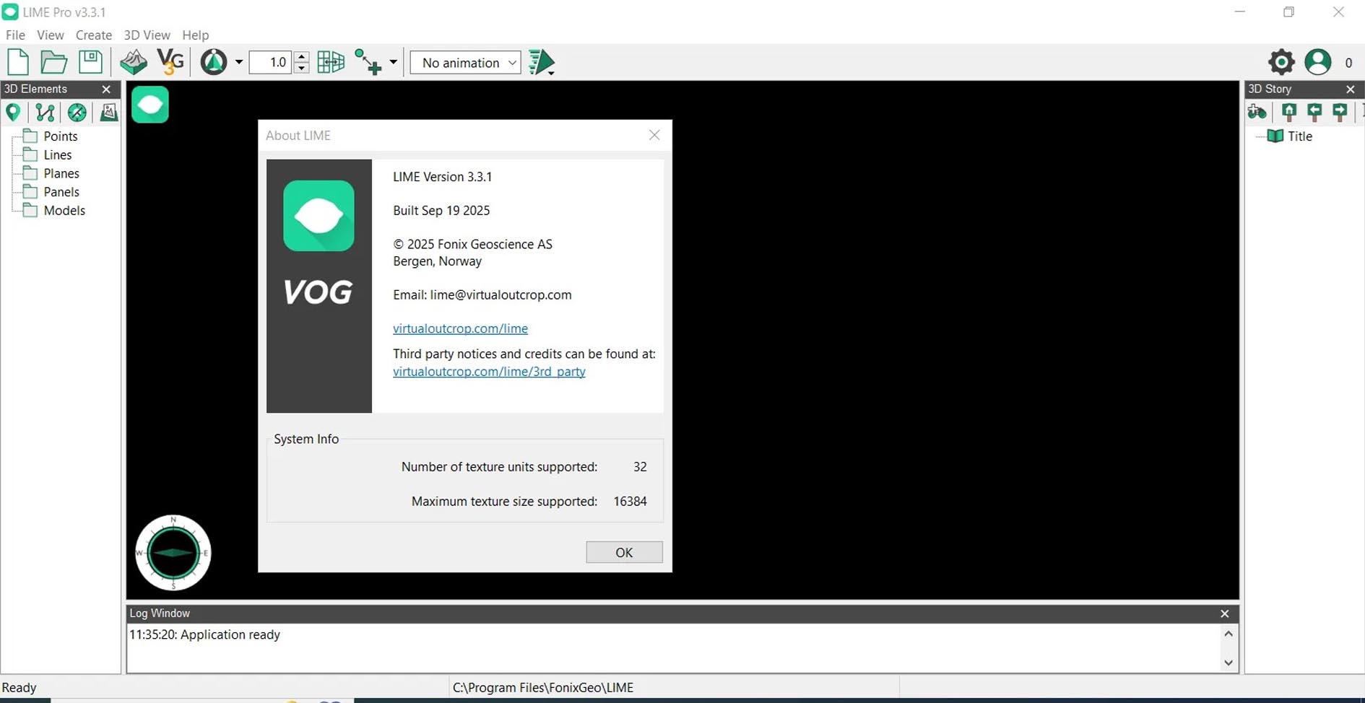Expand the camera mode dropdown arrow

239,63
